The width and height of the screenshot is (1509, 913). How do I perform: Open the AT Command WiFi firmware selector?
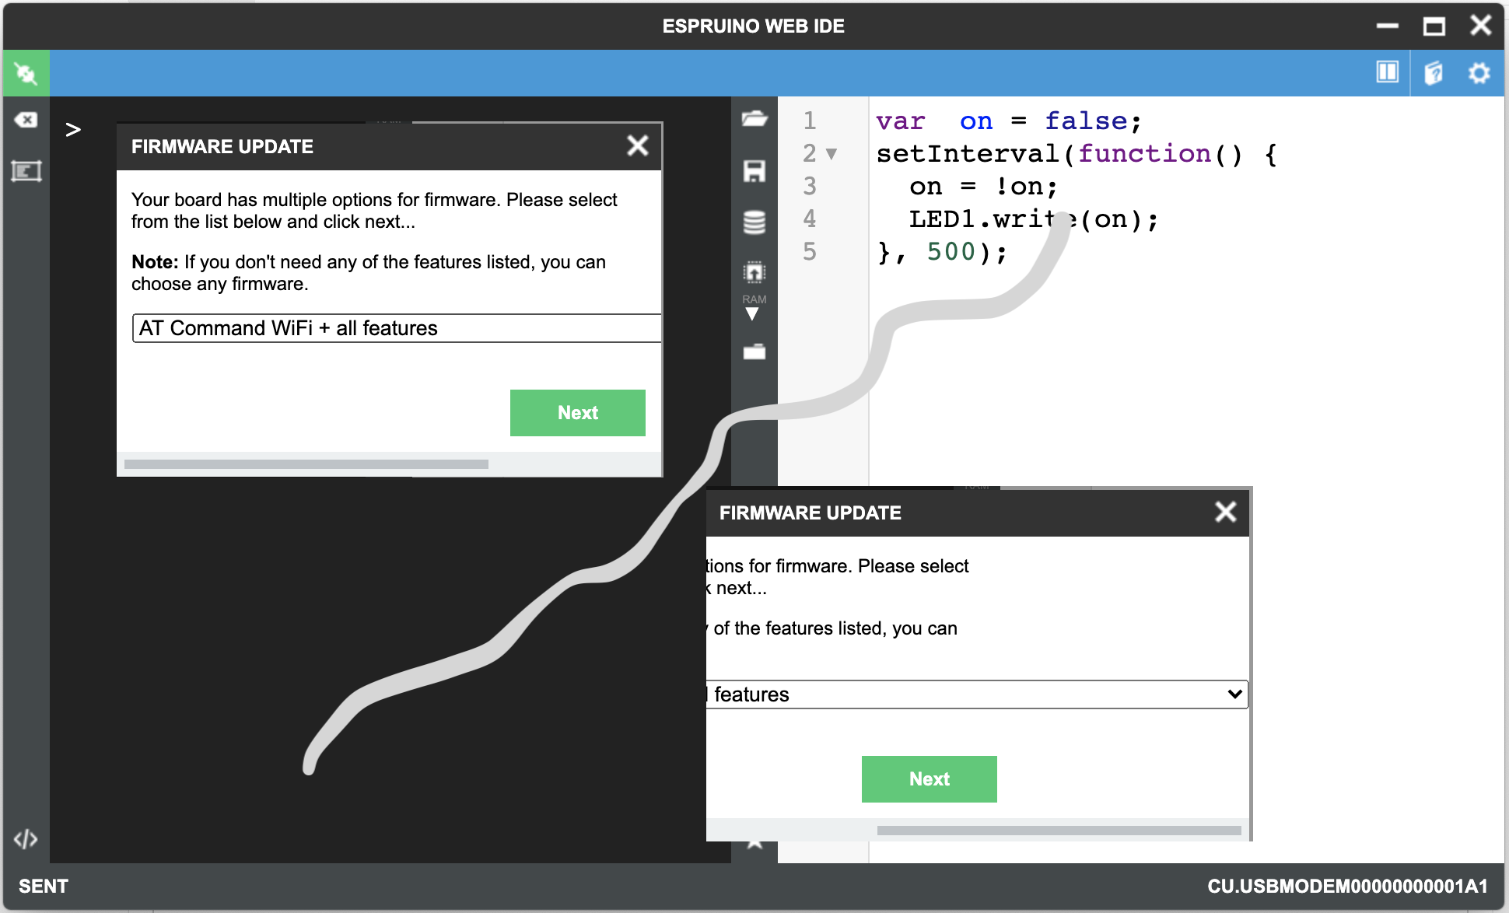click(396, 328)
